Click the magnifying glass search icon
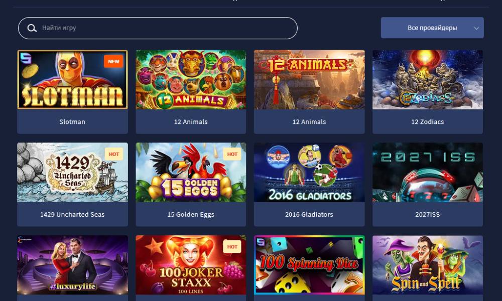Viewport: 502px width, 301px height. [32, 28]
